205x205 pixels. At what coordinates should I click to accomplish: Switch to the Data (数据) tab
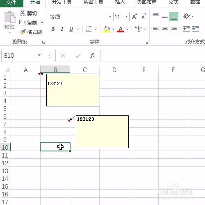(195, 2)
